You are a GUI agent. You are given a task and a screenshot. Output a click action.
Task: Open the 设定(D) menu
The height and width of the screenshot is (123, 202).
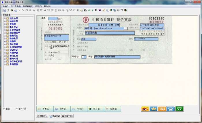click(x=38, y=6)
